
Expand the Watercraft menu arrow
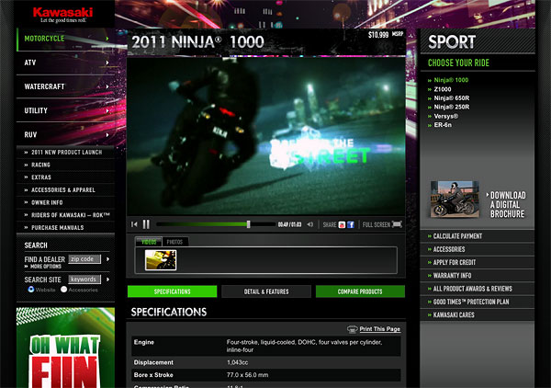(107, 86)
